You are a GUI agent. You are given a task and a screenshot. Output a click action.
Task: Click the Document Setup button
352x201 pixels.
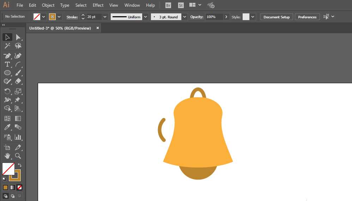tap(277, 17)
